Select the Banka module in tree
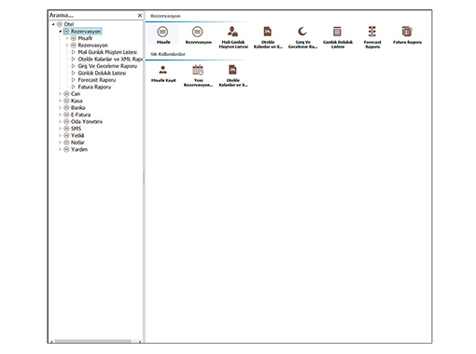Viewport: 476px width, 354px height. click(75, 108)
